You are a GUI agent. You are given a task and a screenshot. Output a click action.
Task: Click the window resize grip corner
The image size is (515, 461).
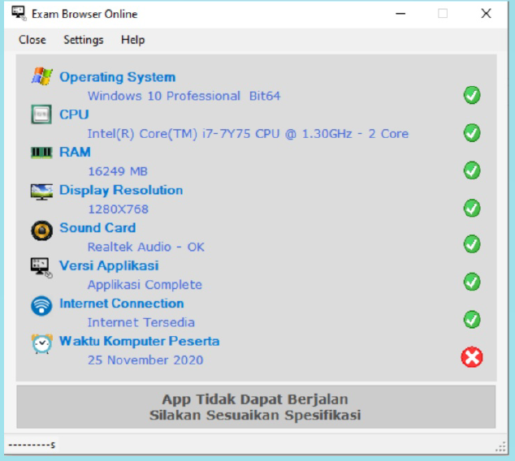tap(501, 447)
